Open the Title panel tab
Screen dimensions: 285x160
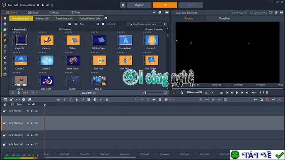pos(76,12)
